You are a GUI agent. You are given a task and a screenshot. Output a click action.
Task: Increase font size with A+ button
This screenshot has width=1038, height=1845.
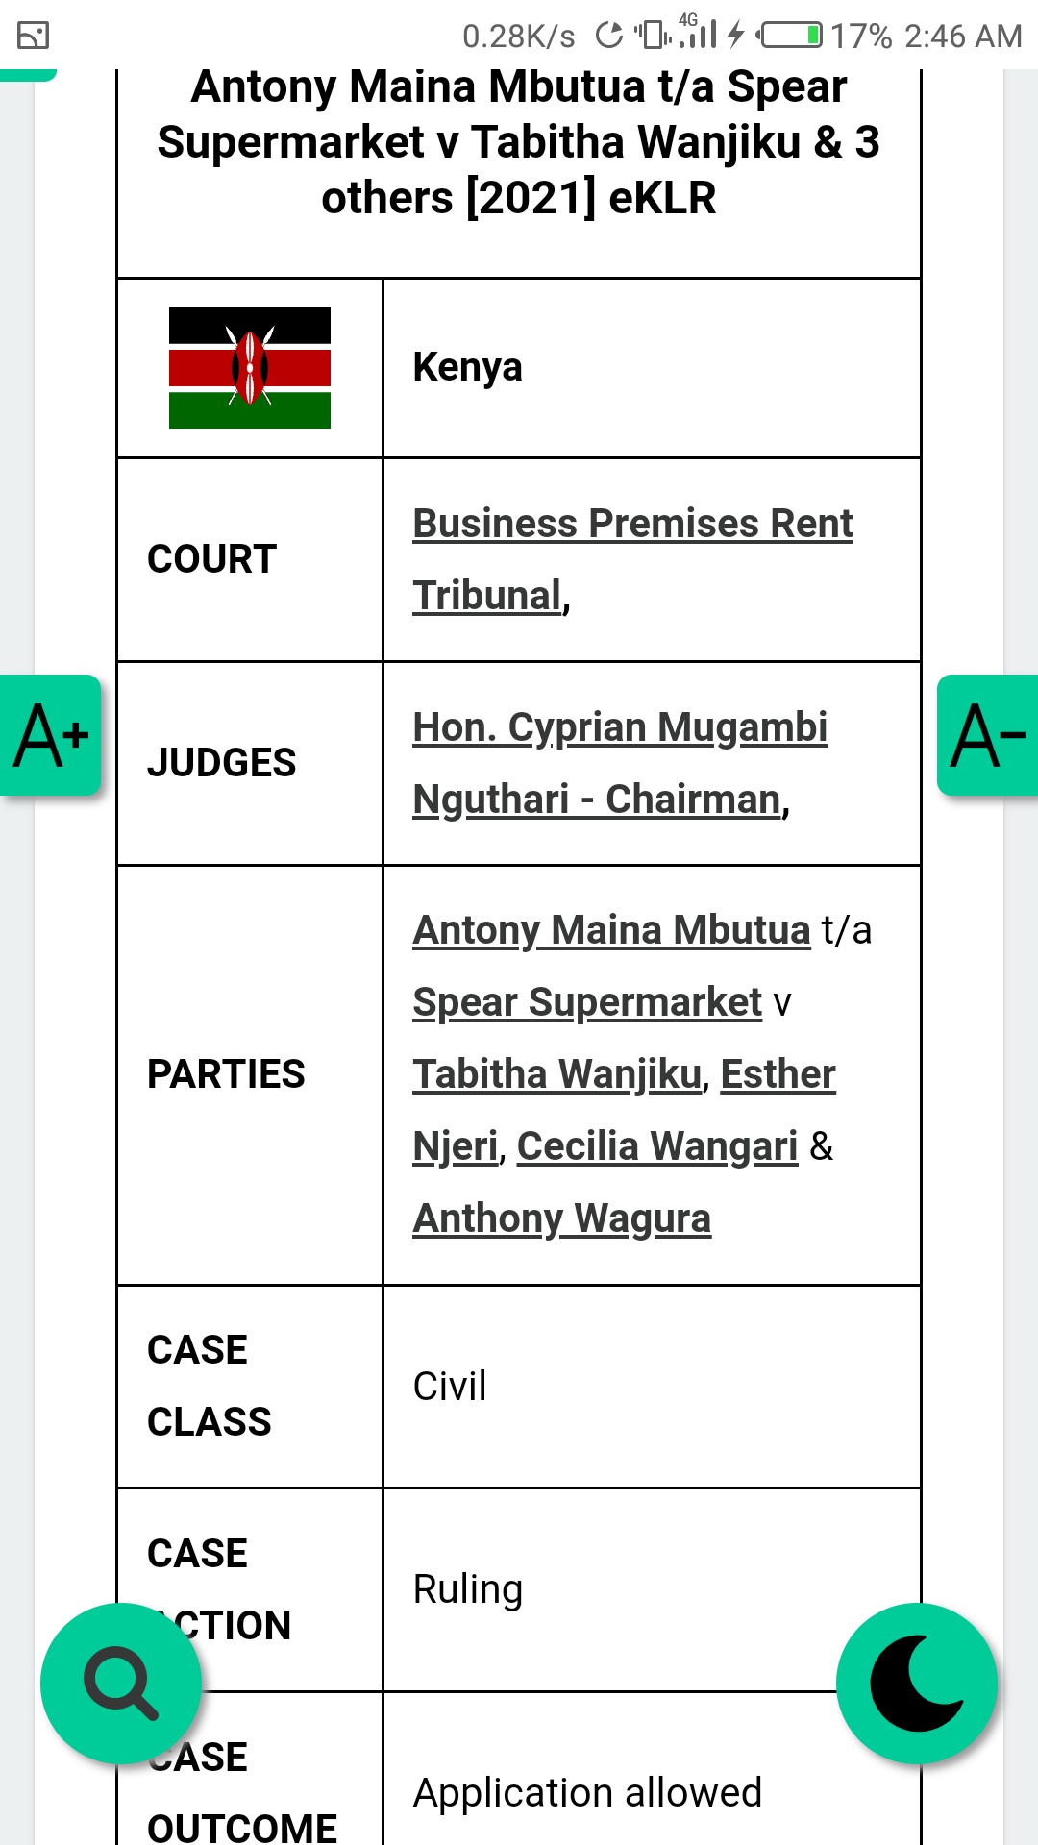pyautogui.click(x=50, y=735)
